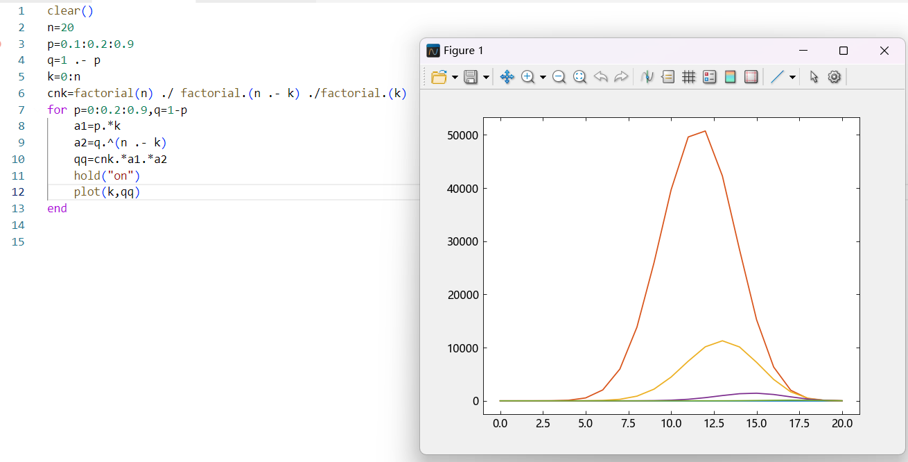Maximize the Figure 1 window
The image size is (908, 462).
[844, 51]
